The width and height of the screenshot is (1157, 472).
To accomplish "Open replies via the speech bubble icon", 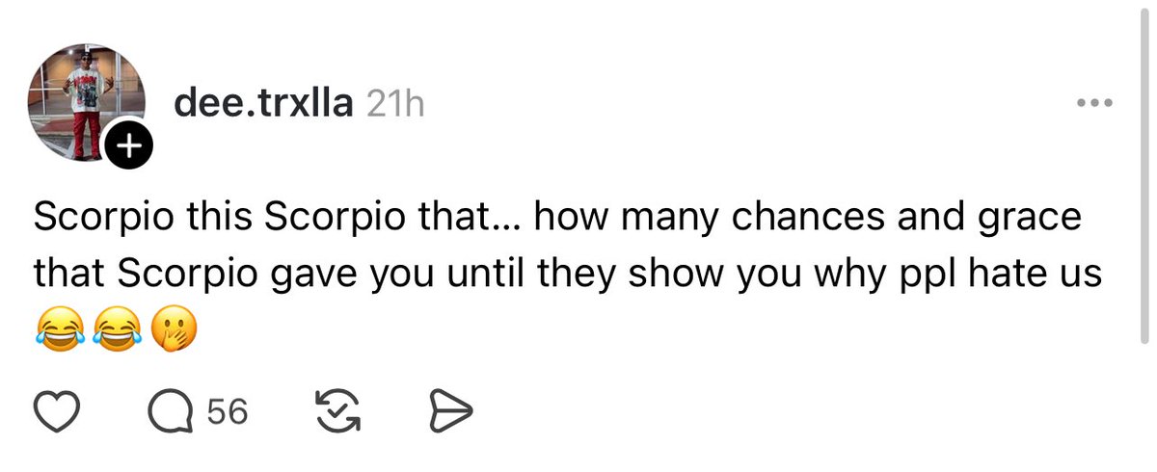I will pos(170,412).
